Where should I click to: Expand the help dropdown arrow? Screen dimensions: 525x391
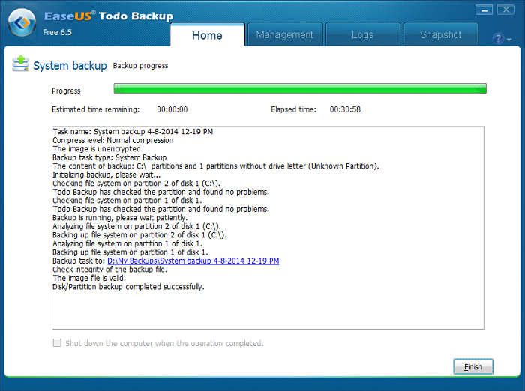(x=509, y=40)
